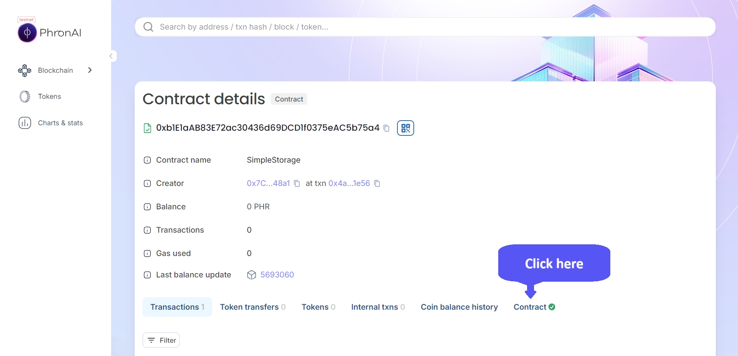
Task: Click the Balance info icon
Action: (147, 207)
